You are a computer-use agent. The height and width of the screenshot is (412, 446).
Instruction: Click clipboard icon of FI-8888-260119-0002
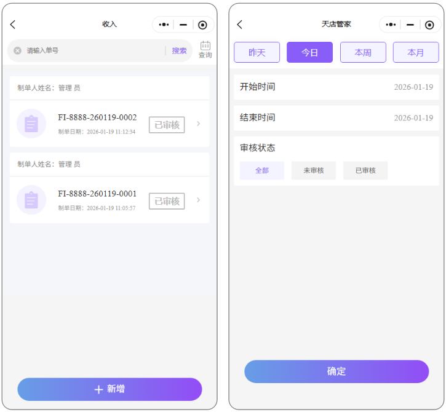click(x=31, y=124)
